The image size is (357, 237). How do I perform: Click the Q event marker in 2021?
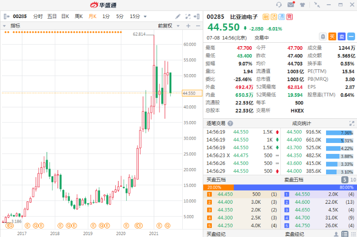tap(168, 226)
